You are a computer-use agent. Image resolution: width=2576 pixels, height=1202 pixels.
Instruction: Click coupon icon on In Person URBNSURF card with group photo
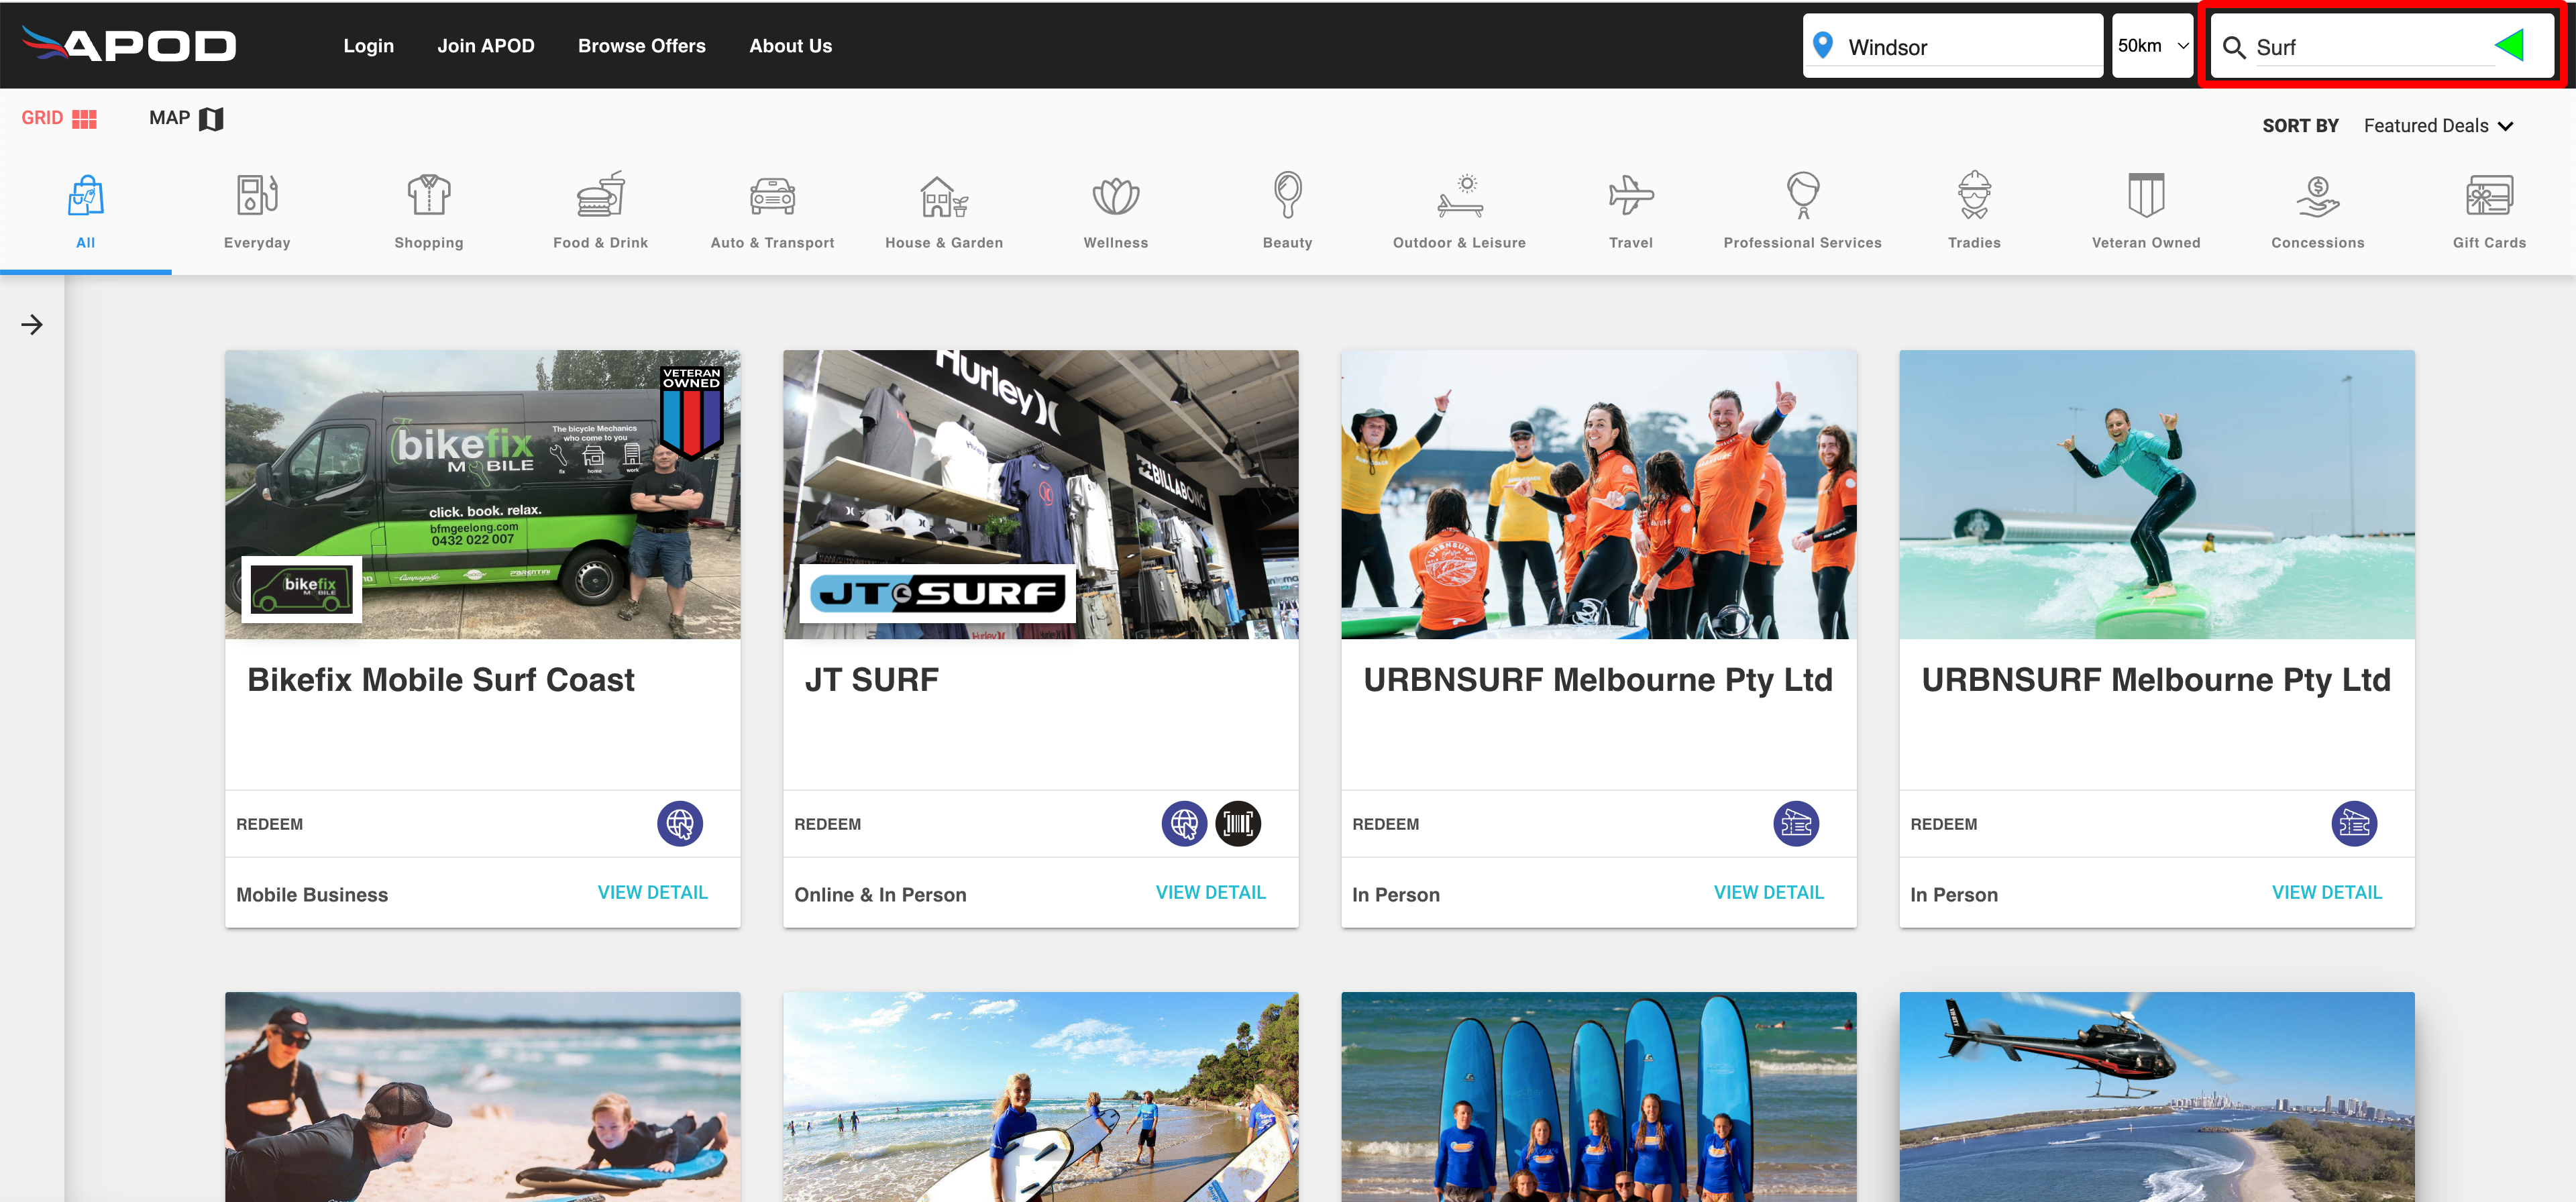[x=1796, y=824]
